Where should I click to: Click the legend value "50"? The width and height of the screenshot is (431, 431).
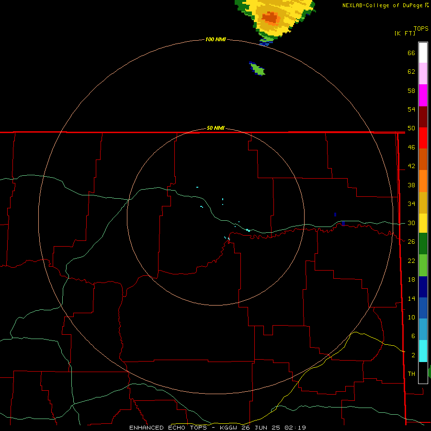tap(411, 128)
